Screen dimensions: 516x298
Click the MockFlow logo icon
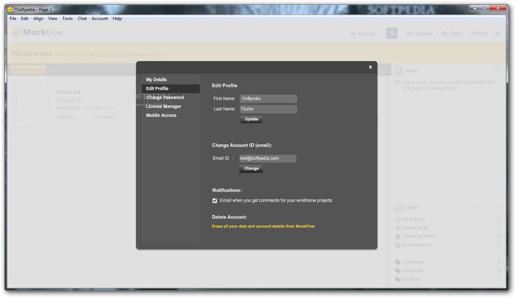[16, 32]
